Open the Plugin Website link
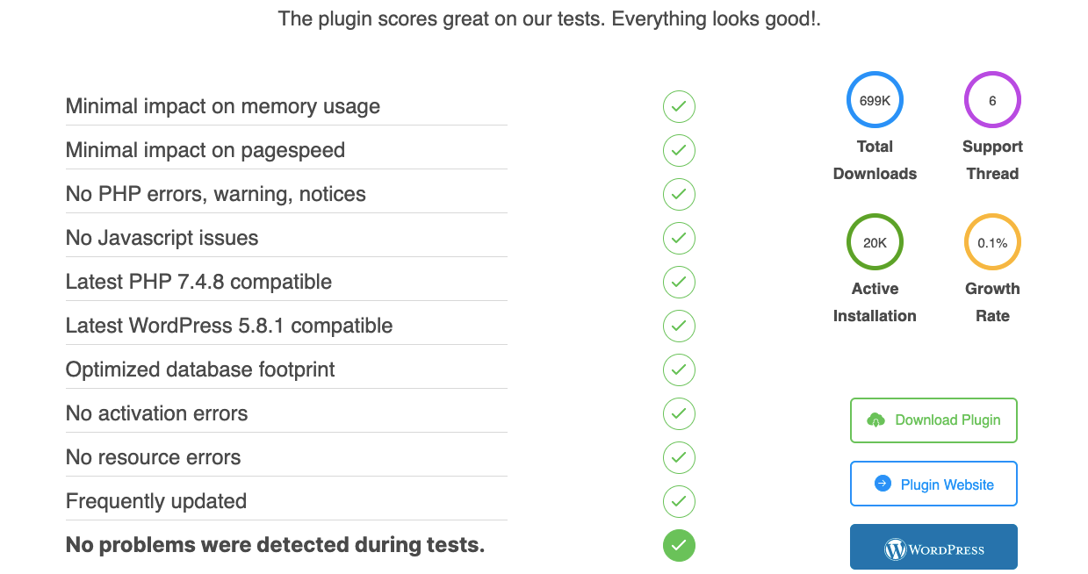The image size is (1088, 574). tap(933, 483)
